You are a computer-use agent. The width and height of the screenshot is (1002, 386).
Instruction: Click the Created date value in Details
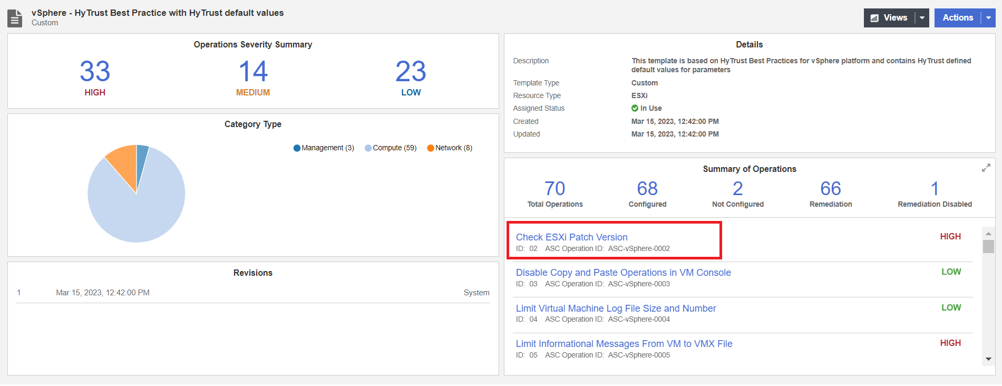click(x=675, y=121)
